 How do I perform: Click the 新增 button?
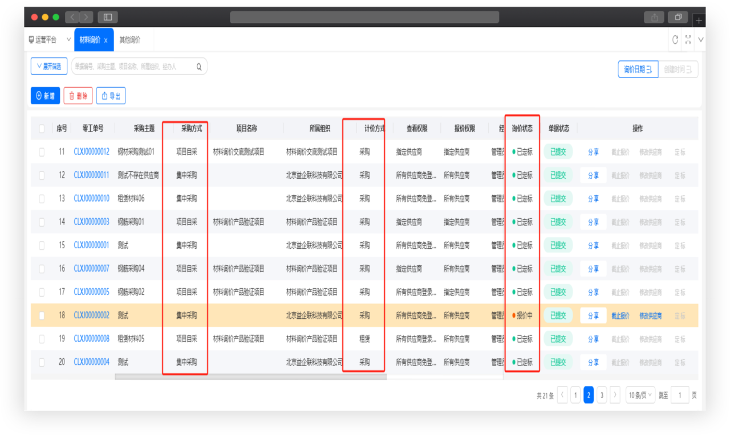coord(45,96)
